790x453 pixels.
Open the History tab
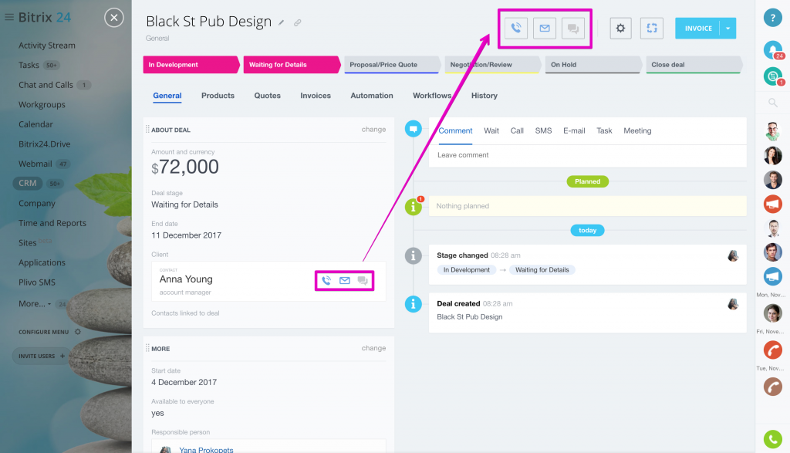coord(484,95)
